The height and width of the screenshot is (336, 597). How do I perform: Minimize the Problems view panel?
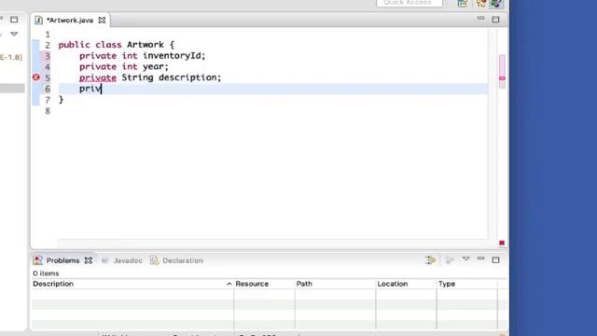481,259
